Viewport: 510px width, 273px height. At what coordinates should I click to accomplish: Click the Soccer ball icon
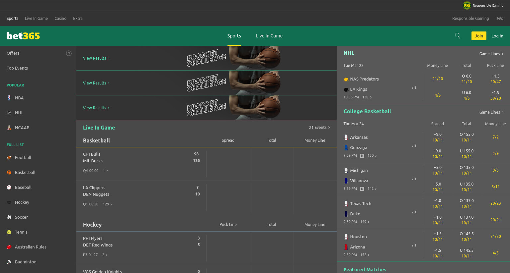[x=9, y=217]
